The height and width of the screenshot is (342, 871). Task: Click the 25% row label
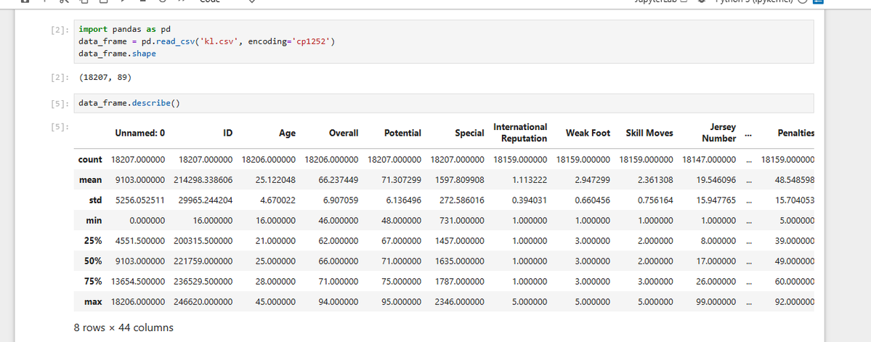93,241
